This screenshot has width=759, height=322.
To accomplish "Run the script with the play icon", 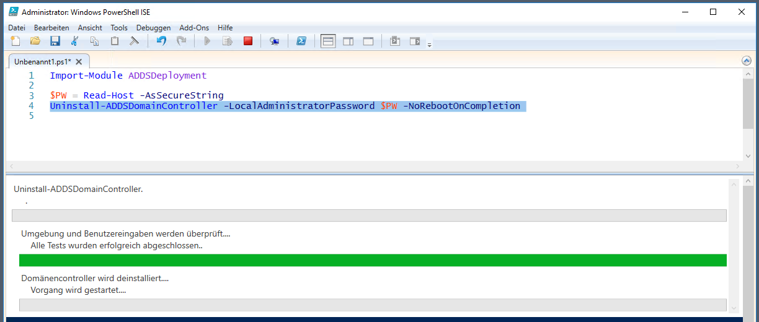I will coord(208,41).
